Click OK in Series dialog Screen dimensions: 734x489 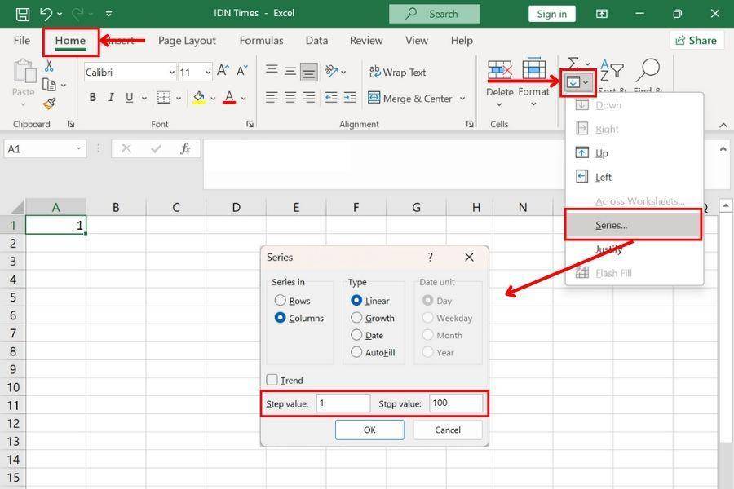coord(369,430)
